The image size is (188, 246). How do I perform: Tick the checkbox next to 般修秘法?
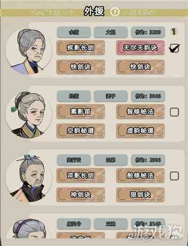click(x=174, y=176)
